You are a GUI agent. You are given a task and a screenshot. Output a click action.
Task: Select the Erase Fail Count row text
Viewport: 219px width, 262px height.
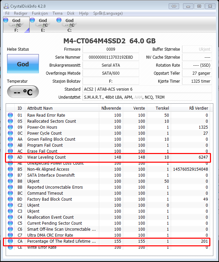click(x=42, y=151)
